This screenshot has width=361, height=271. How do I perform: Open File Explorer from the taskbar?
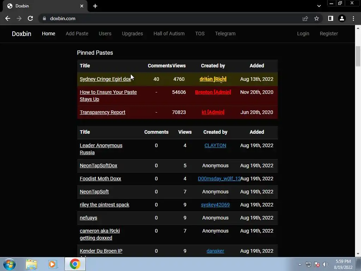(x=31, y=264)
